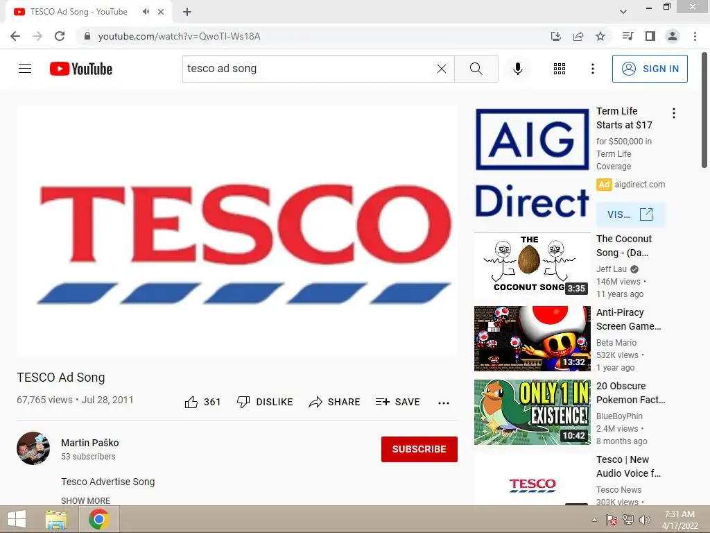Click the SIGN IN button
This screenshot has height=533, width=710.
click(x=650, y=69)
